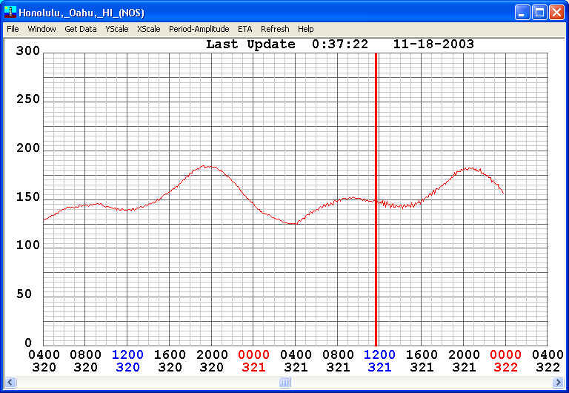The height and width of the screenshot is (393, 569).
Task: Click the application icon in title bar
Action: (10, 12)
